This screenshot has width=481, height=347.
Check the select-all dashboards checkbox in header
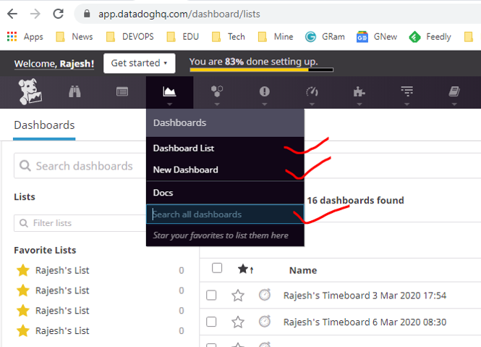pos(217,269)
